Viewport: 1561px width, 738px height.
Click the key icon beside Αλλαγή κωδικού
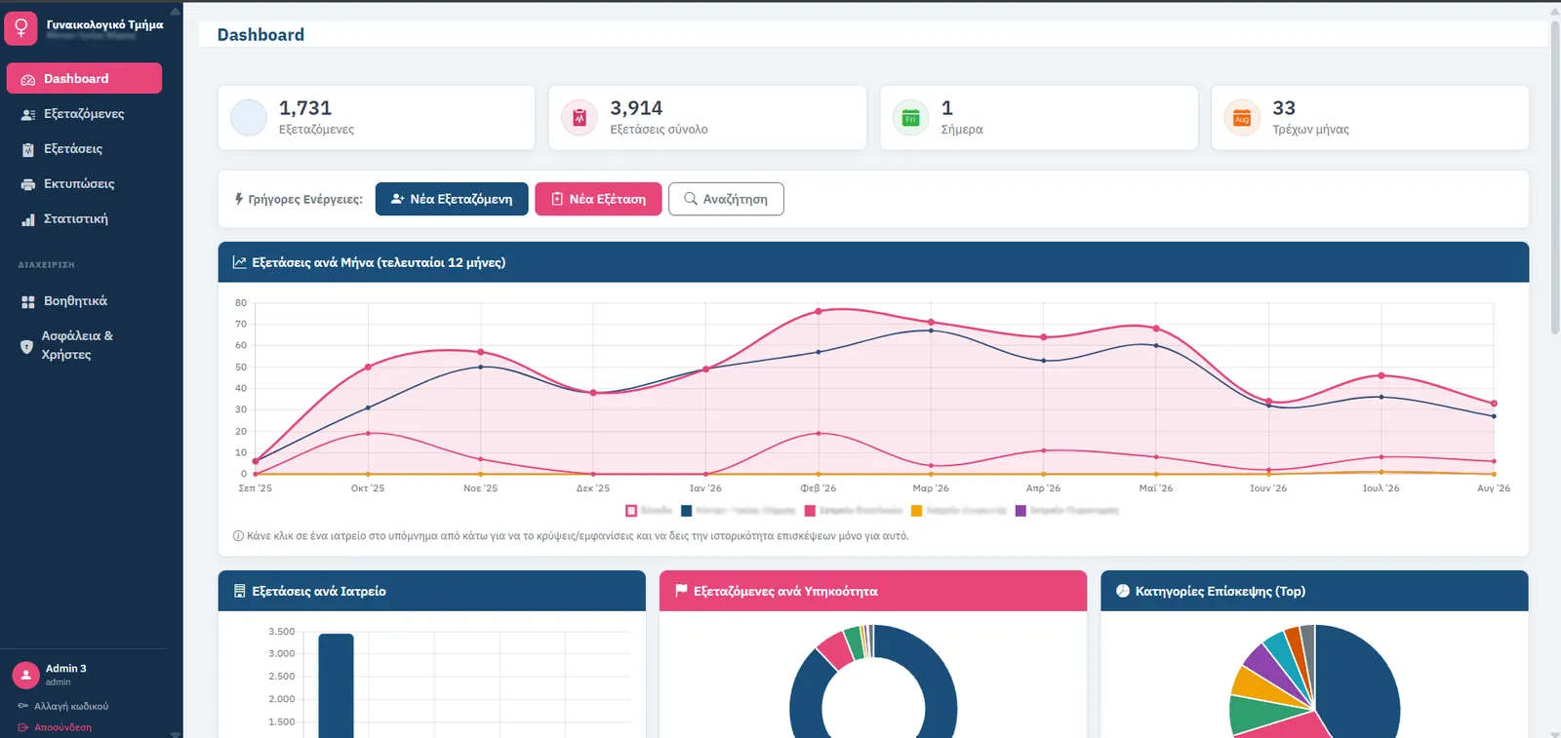coord(22,706)
